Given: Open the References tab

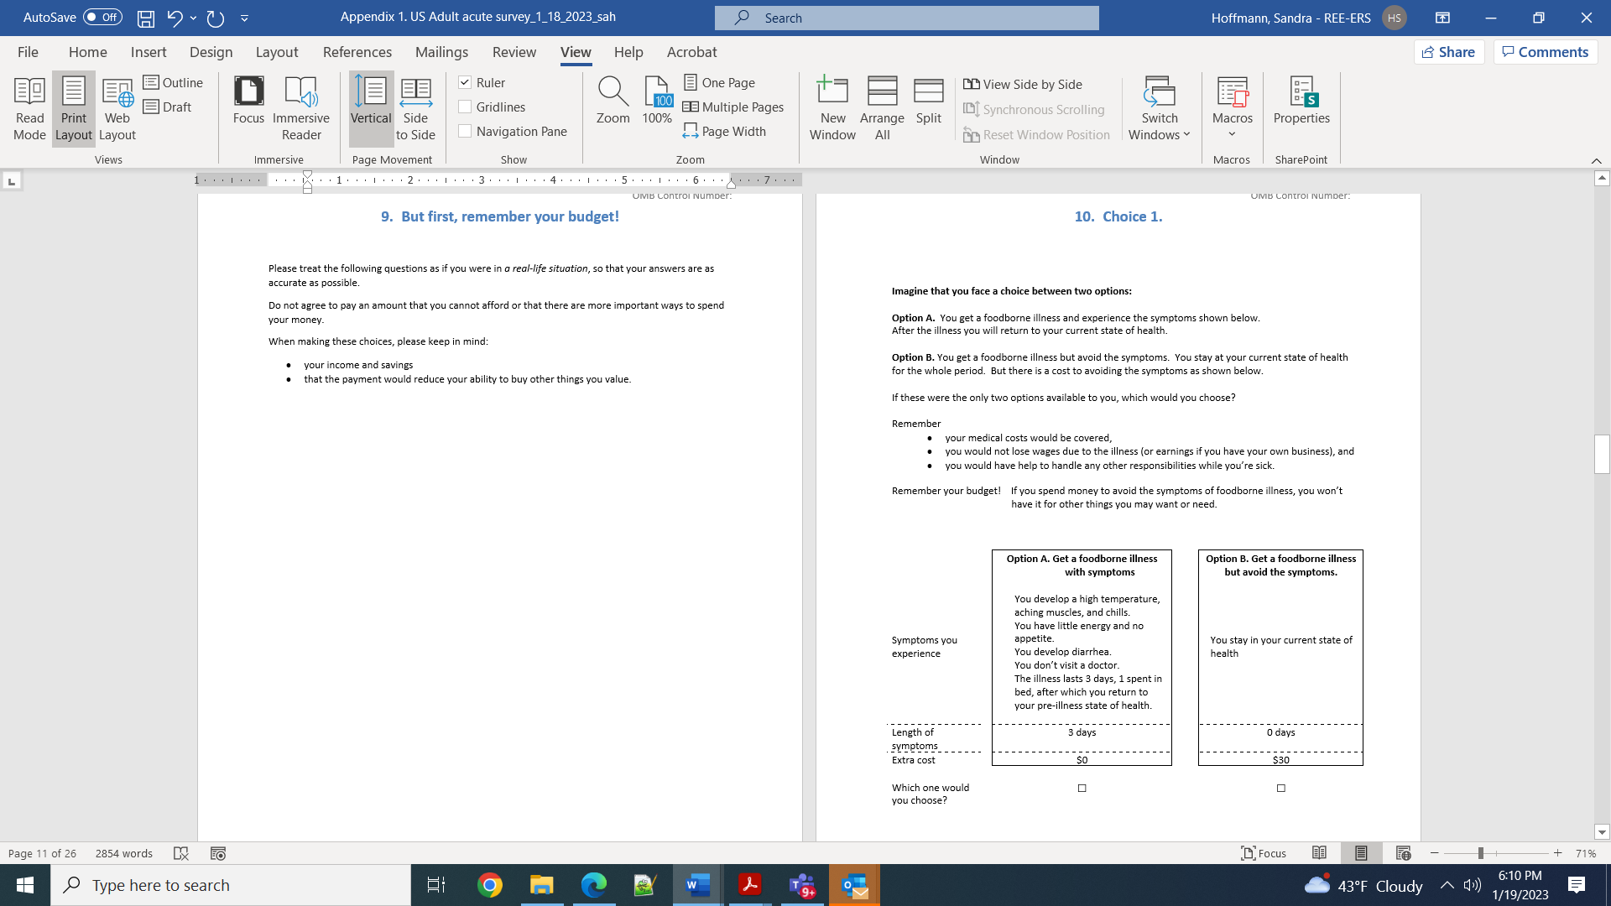Looking at the screenshot, I should 357,52.
